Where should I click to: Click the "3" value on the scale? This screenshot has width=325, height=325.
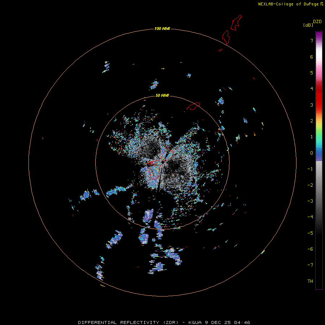312,105
